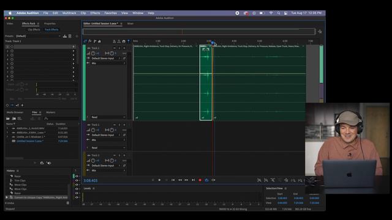Viewport: 392px width, 220px height.
Task: Mute Track 1 with the M button
Action: [115, 48]
